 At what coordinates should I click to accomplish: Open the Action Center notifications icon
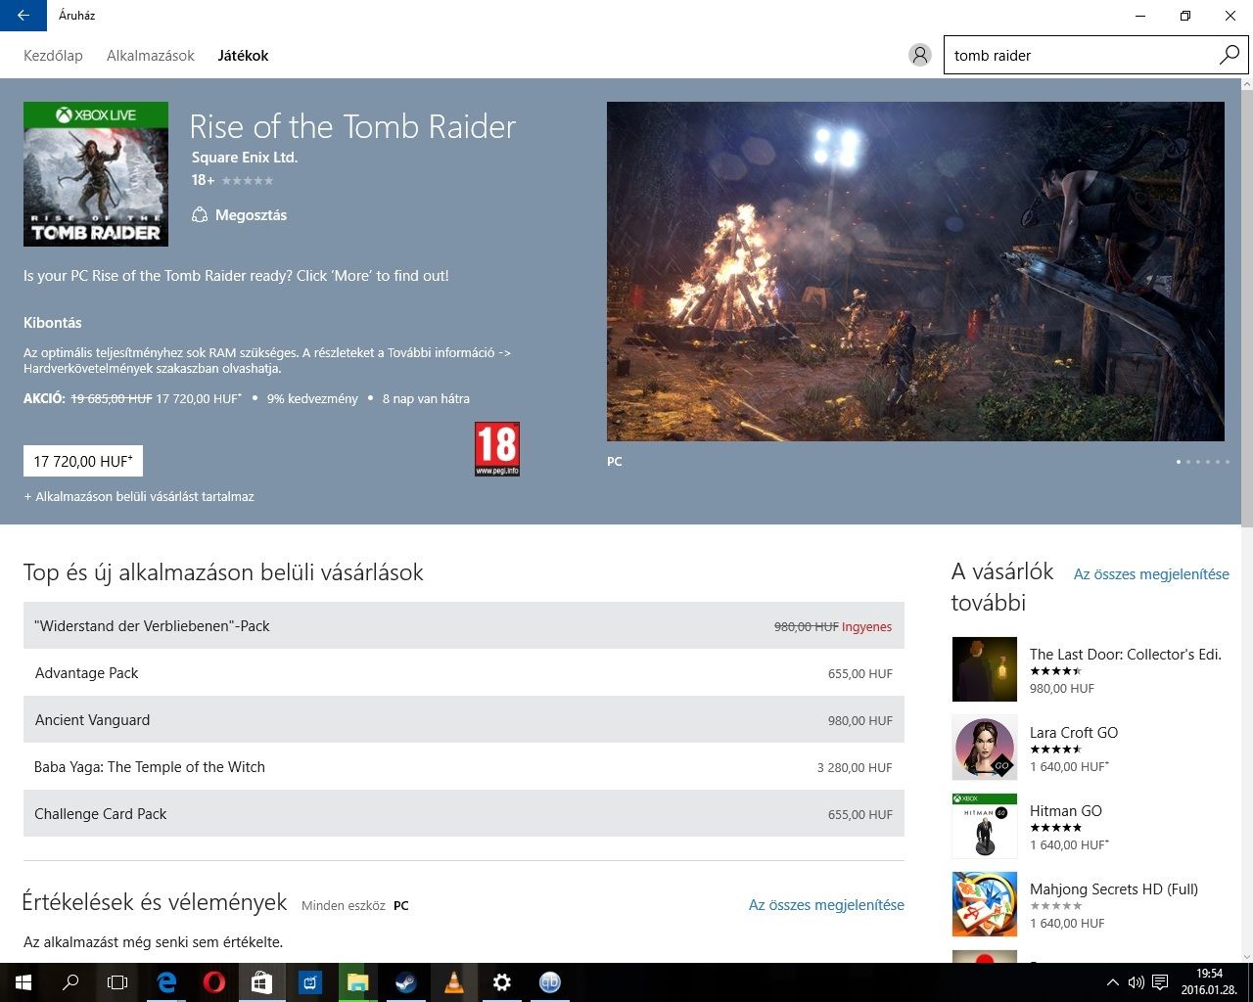pos(1160,982)
